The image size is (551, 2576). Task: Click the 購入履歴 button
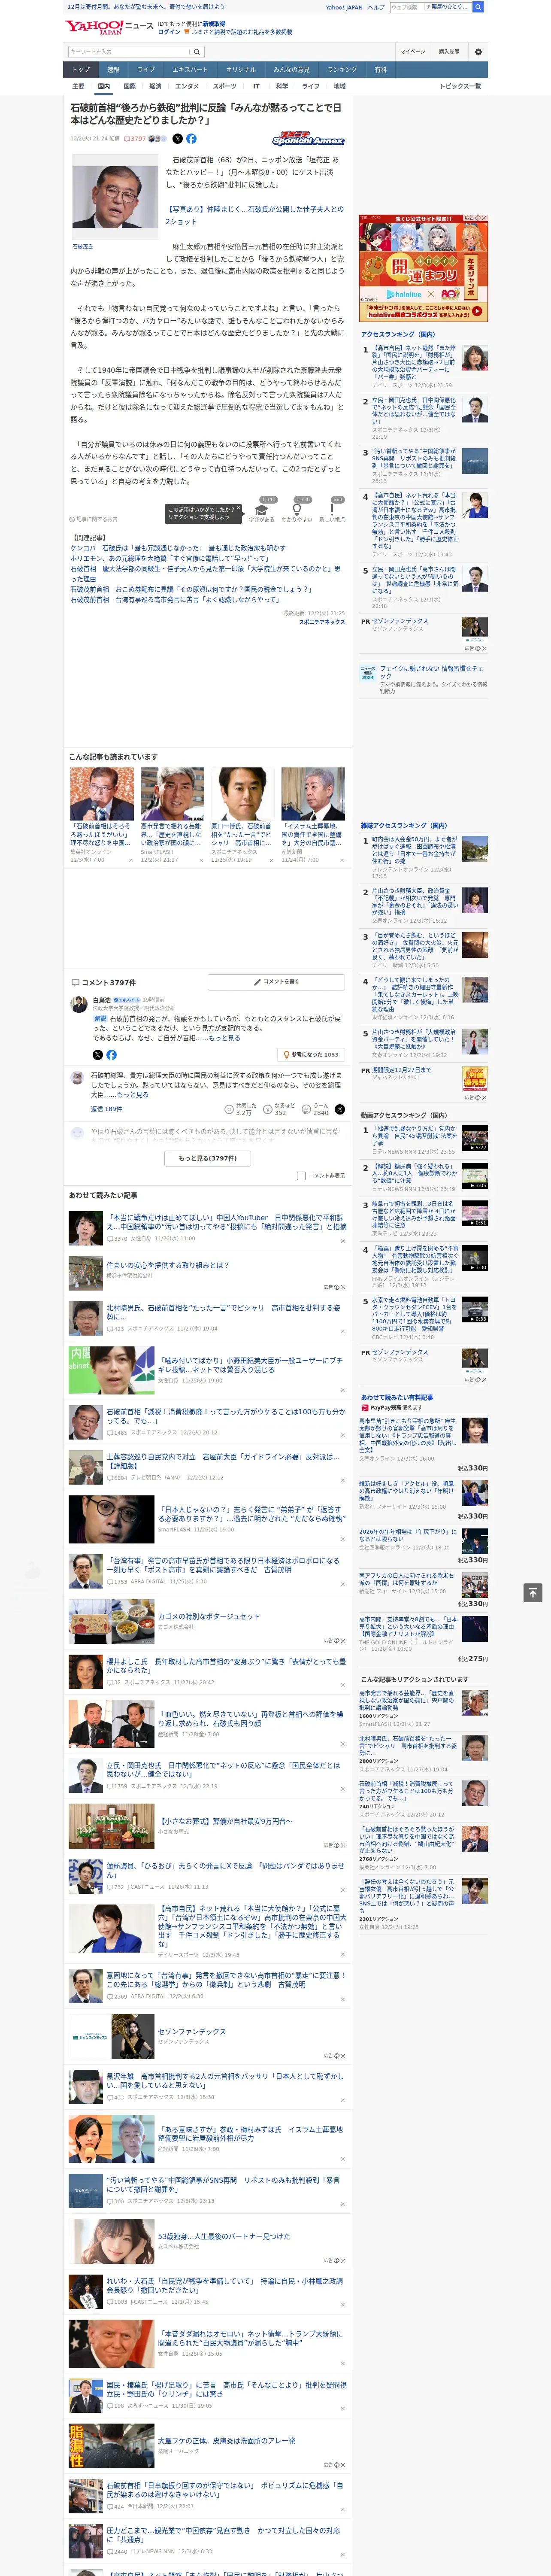pos(449,52)
